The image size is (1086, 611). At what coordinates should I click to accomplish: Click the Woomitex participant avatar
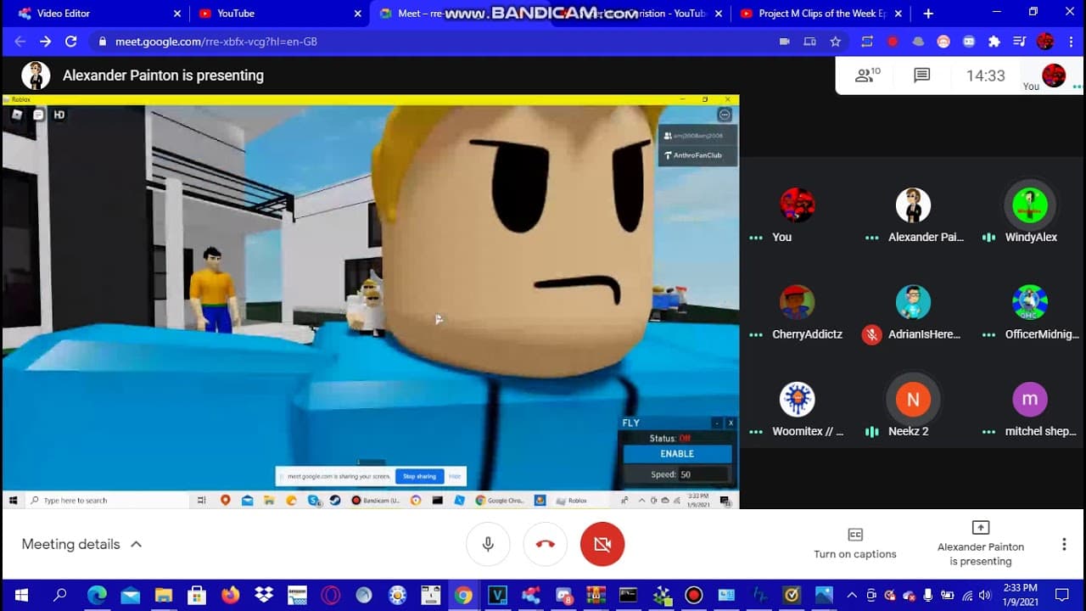(798, 399)
